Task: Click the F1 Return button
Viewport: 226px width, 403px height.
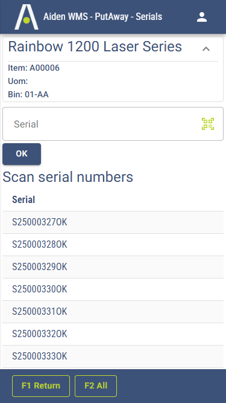Action: [x=41, y=385]
